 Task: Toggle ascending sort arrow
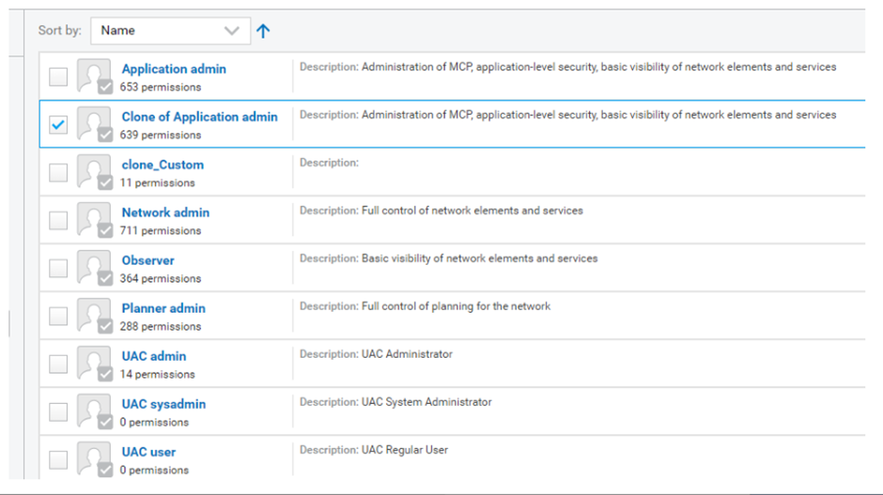[x=263, y=31]
